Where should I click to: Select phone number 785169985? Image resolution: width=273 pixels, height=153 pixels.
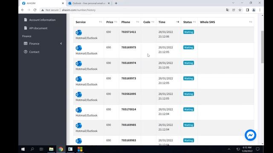tap(129, 125)
